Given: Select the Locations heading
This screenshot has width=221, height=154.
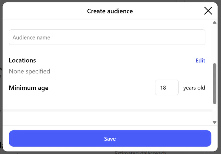Looking at the screenshot, I should click(x=22, y=60).
